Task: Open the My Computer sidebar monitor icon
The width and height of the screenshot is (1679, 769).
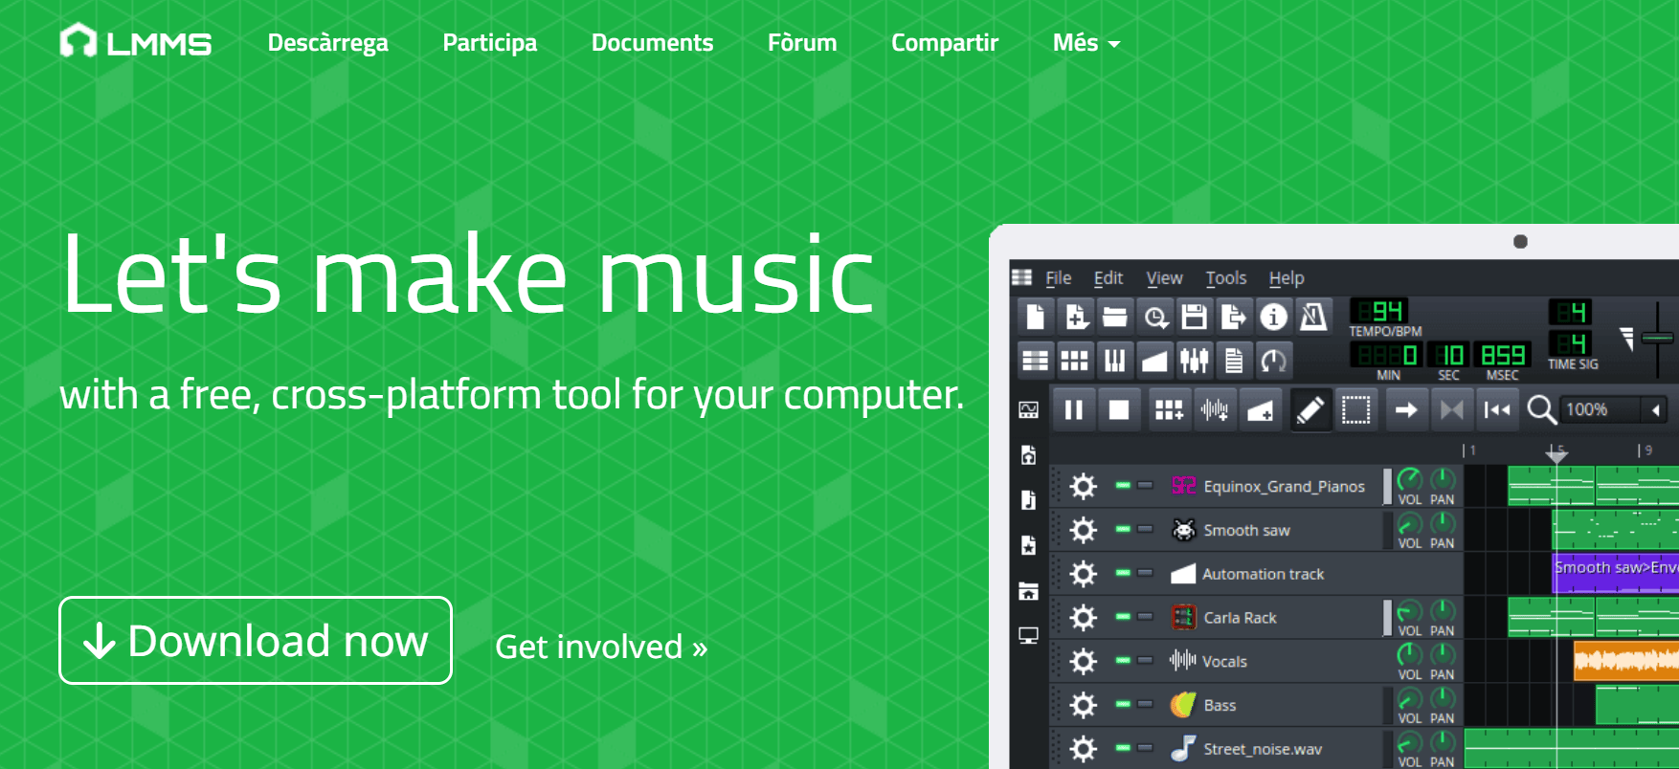Action: pyautogui.click(x=1029, y=636)
